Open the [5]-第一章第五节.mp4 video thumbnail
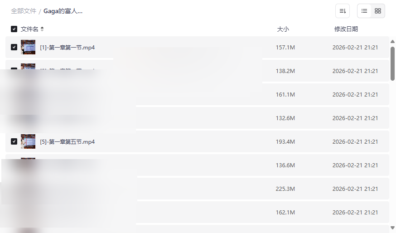Viewport: 396px width, 233px height. [28, 141]
